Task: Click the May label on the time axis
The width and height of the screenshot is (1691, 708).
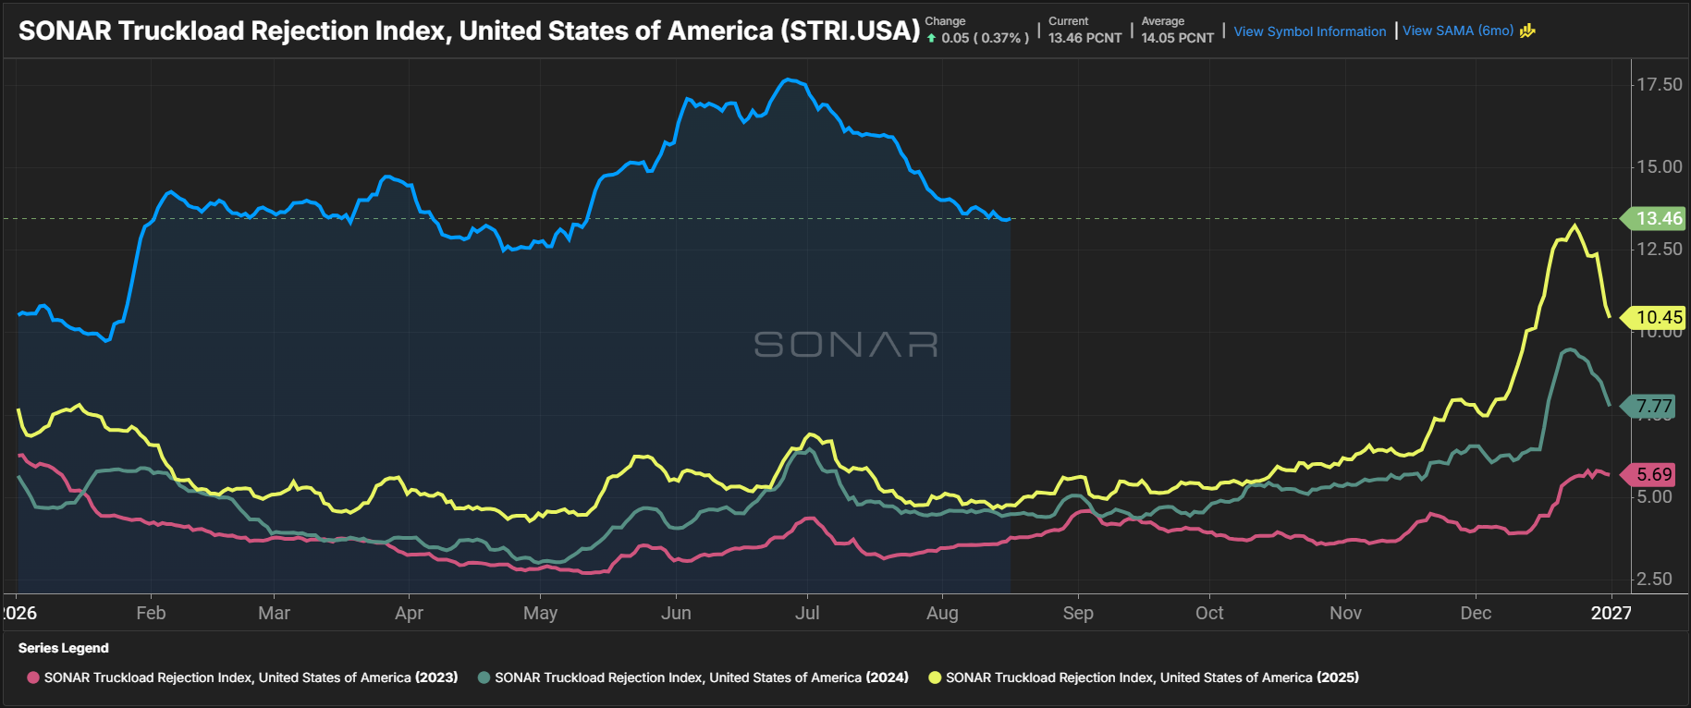Action: pos(540,613)
